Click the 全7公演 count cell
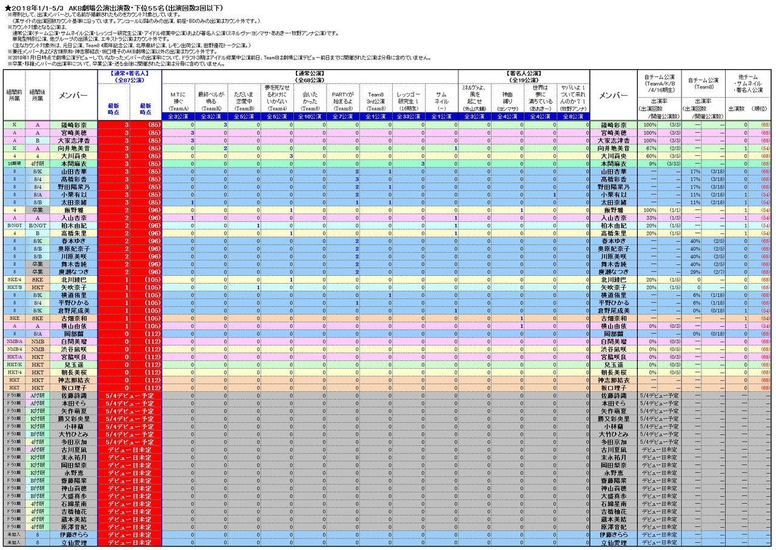Image resolution: width=776 pixels, height=550 pixels. click(343, 116)
